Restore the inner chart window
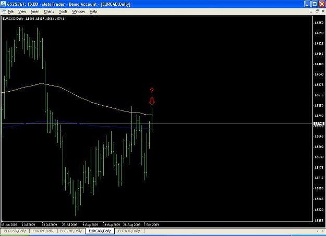This screenshot has width=326, height=236. (x=317, y=11)
